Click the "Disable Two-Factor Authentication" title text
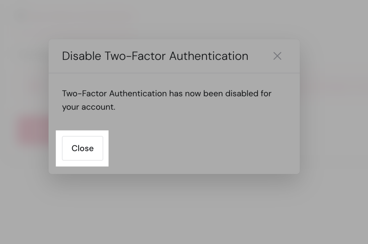 (x=155, y=56)
